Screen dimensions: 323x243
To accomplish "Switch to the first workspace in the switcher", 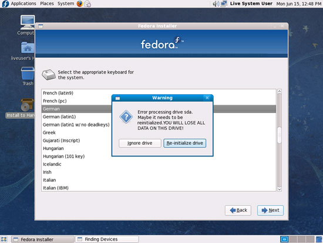I will 284,239.
